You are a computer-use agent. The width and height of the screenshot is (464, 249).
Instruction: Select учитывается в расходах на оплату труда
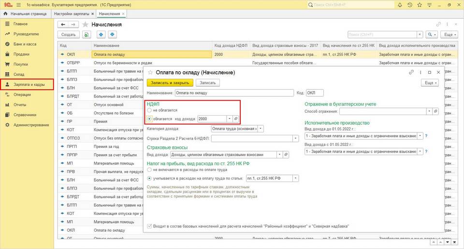point(149,179)
